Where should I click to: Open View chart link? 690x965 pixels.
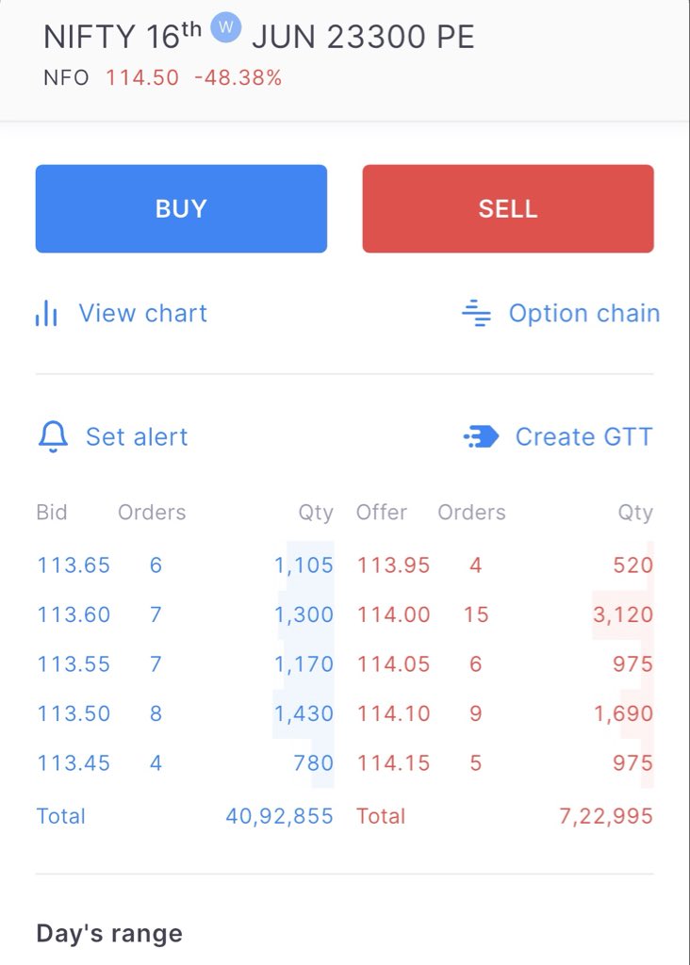tap(142, 313)
